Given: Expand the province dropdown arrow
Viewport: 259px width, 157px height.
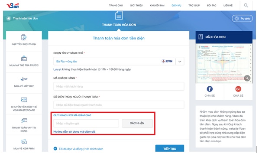Looking at the screenshot, I should tap(180, 62).
